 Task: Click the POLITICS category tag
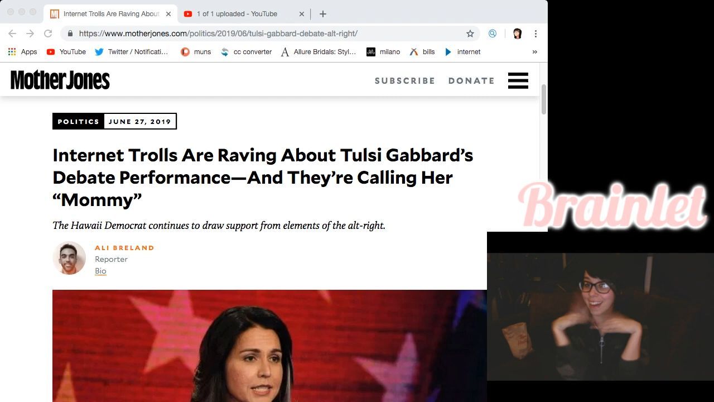tap(78, 121)
